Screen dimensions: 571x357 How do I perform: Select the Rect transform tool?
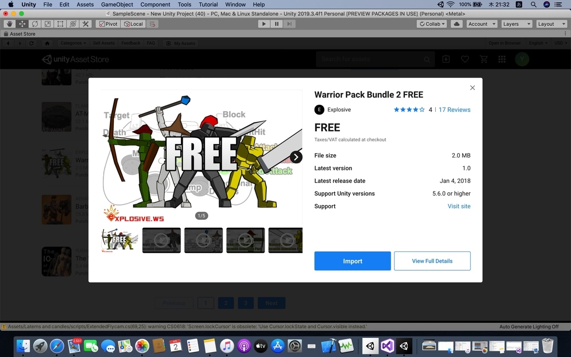tap(60, 24)
